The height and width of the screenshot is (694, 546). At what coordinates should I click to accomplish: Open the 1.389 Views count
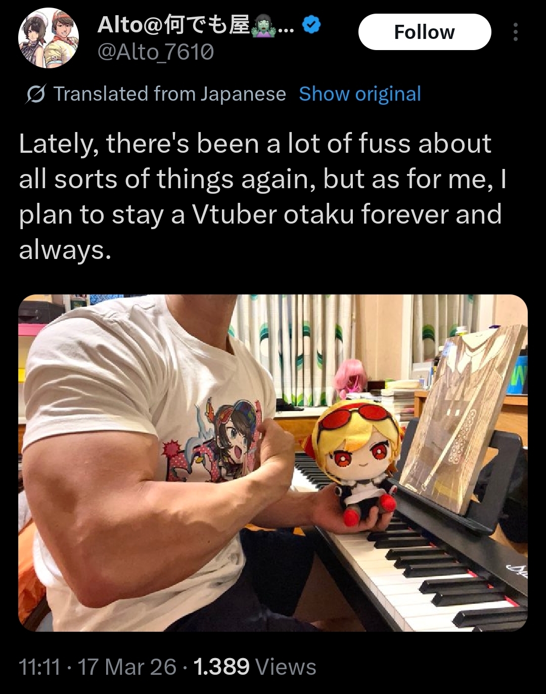255,667
